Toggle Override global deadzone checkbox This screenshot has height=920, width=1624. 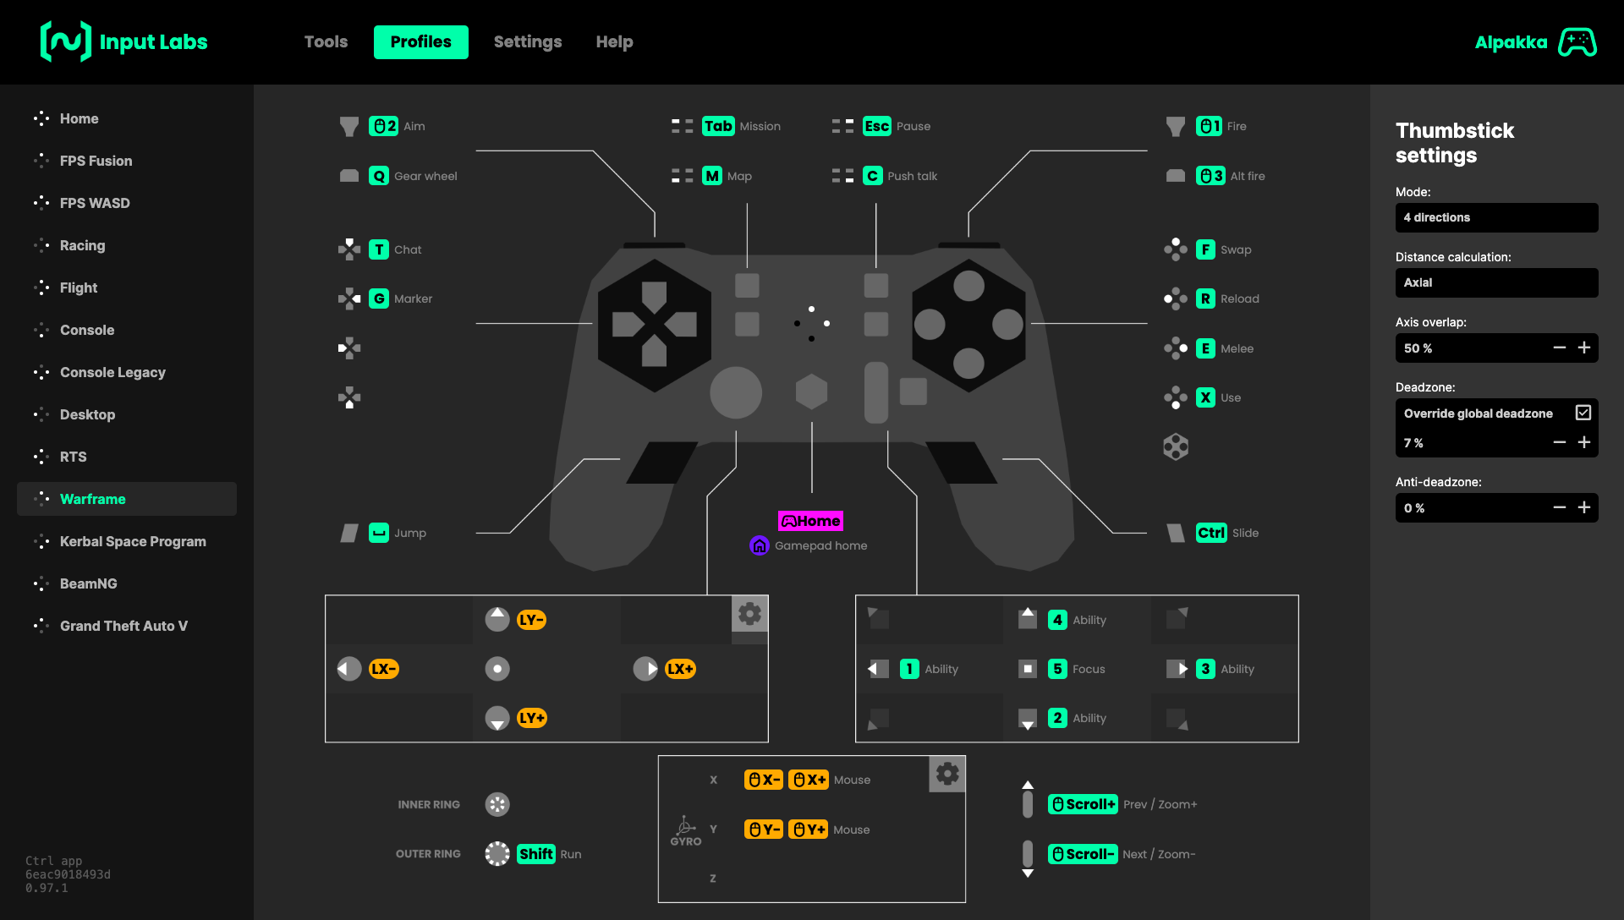(1583, 413)
